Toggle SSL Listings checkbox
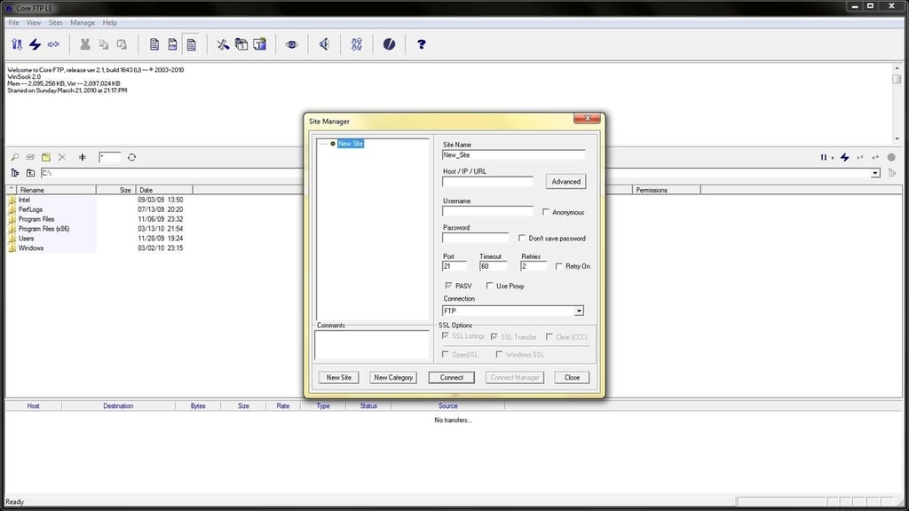The height and width of the screenshot is (511, 909). tap(446, 336)
